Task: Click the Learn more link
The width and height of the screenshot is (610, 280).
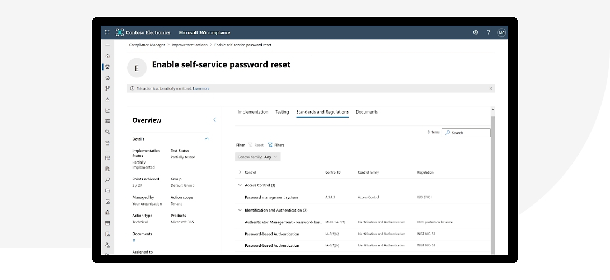Action: click(201, 88)
